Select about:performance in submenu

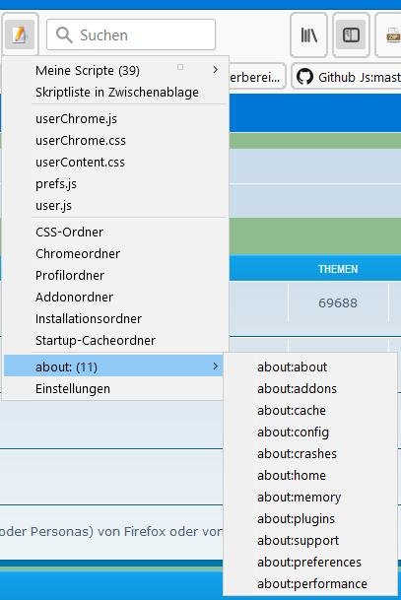click(312, 584)
